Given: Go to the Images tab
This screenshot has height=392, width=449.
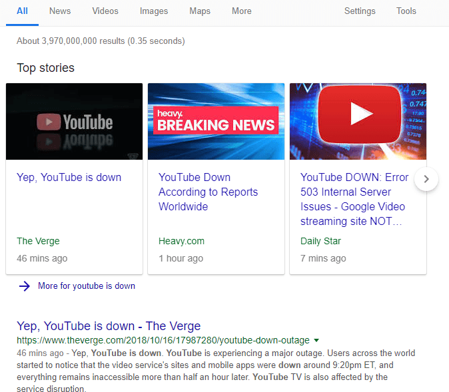Looking at the screenshot, I should [154, 11].
